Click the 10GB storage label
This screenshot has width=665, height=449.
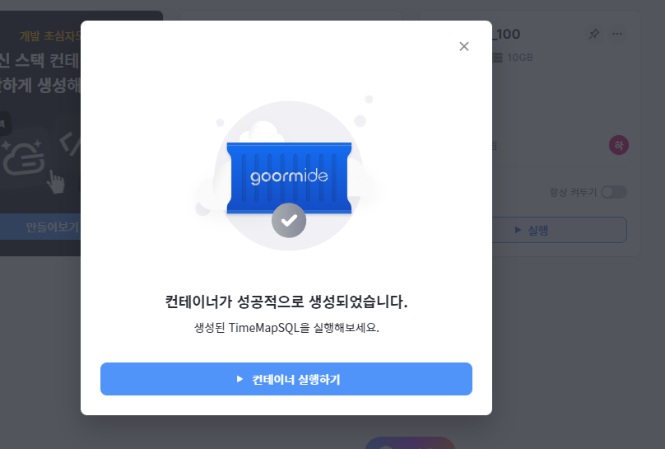pos(520,58)
